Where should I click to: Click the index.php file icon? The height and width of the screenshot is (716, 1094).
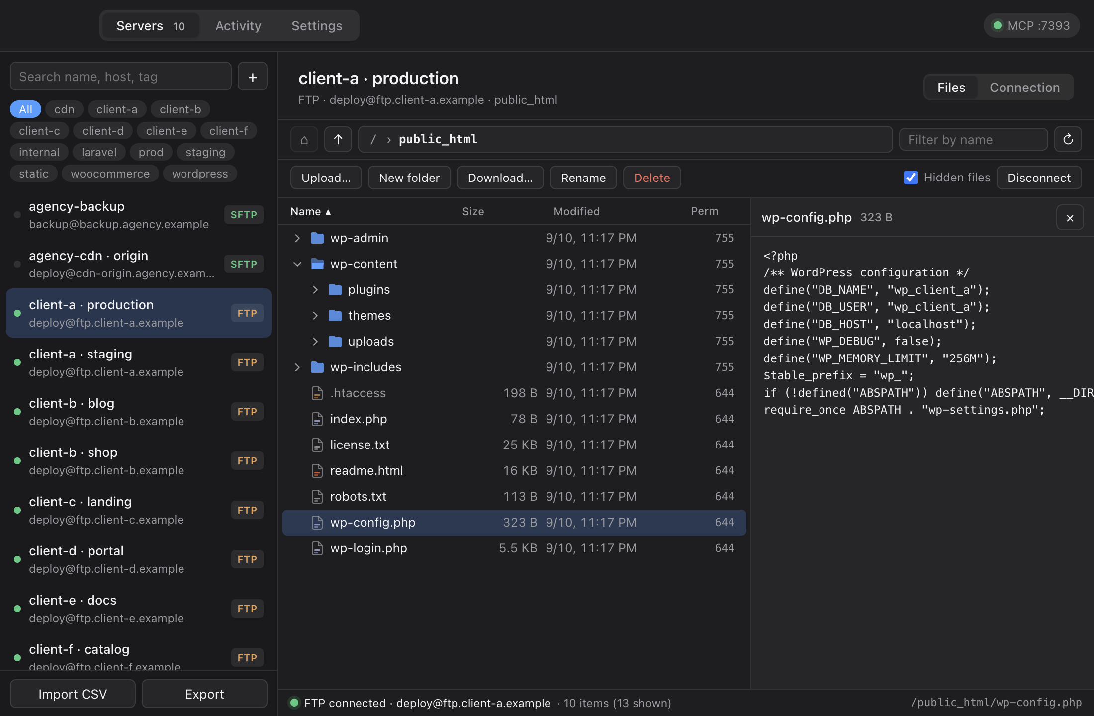pyautogui.click(x=317, y=419)
